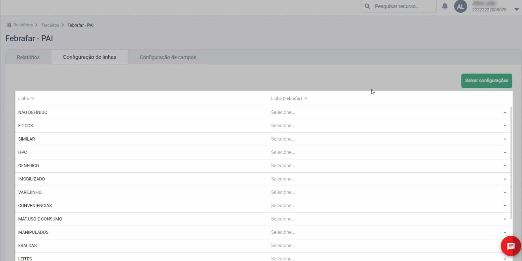The image size is (522, 261).
Task: Filter the Linha (Febrafar) column
Action: pyautogui.click(x=306, y=98)
